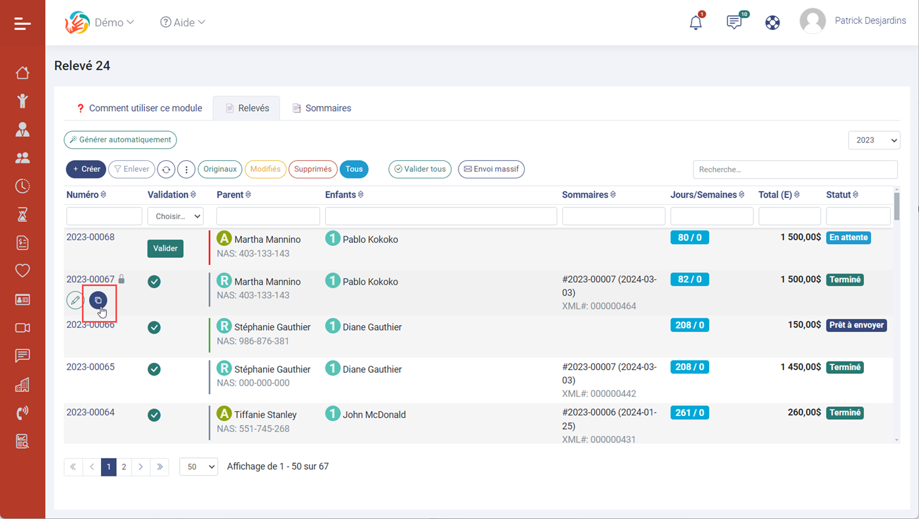The height and width of the screenshot is (519, 919).
Task: Open record 2023-00068 link
Action: (x=91, y=238)
